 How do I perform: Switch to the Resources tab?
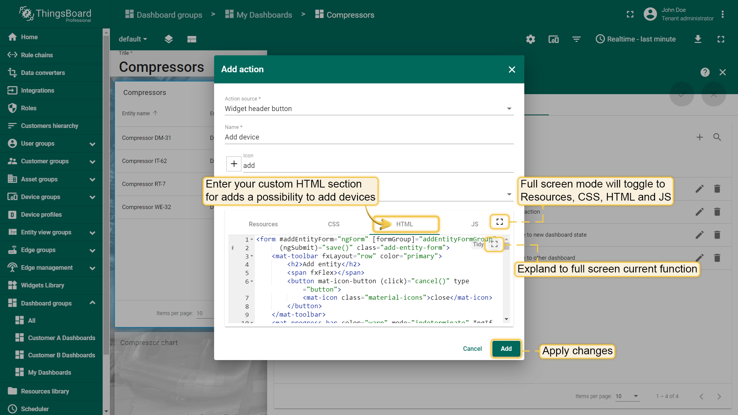(x=263, y=224)
